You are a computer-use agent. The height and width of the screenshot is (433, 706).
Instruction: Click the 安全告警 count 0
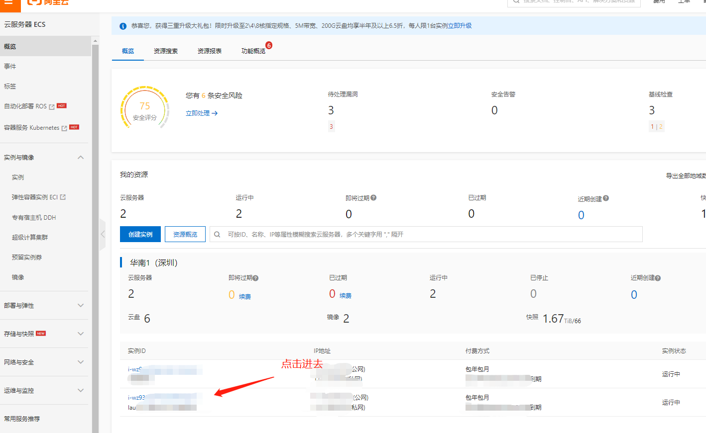[494, 110]
